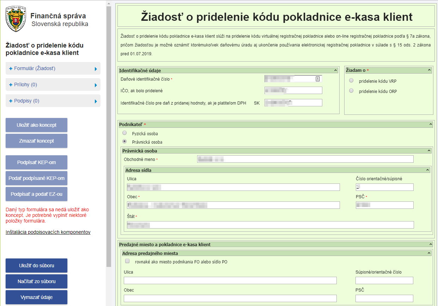The height and width of the screenshot is (306, 438).
Task: Click the Ulica field under Adresa predajného miesta
Action: click(230, 280)
